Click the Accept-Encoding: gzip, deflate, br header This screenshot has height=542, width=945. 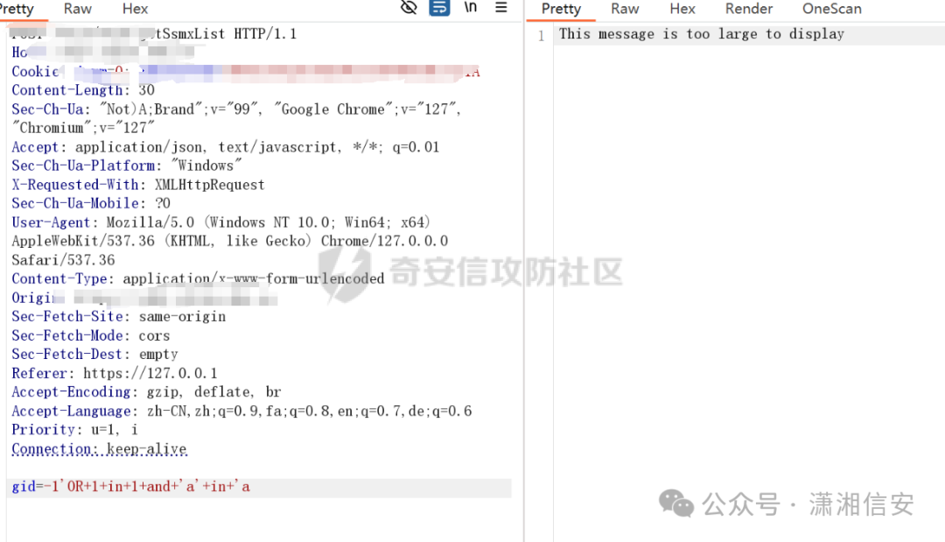(146, 392)
